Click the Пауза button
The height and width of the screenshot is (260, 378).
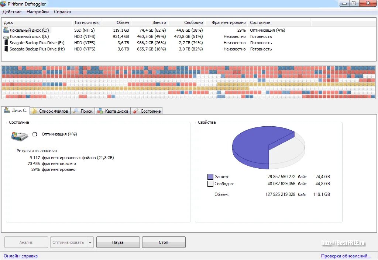[118, 242]
